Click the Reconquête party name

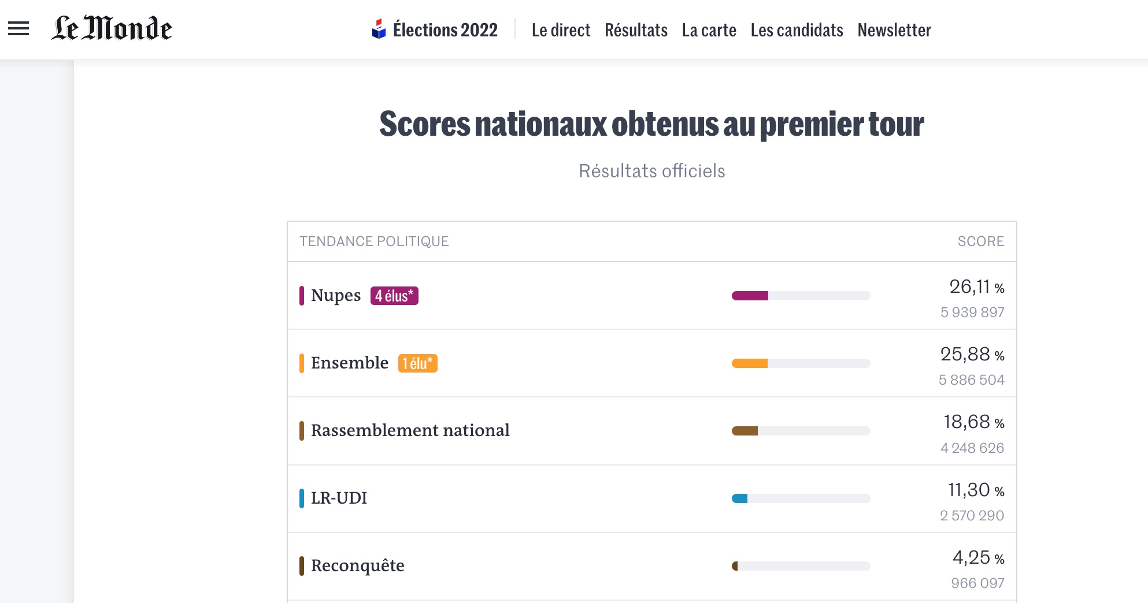357,565
